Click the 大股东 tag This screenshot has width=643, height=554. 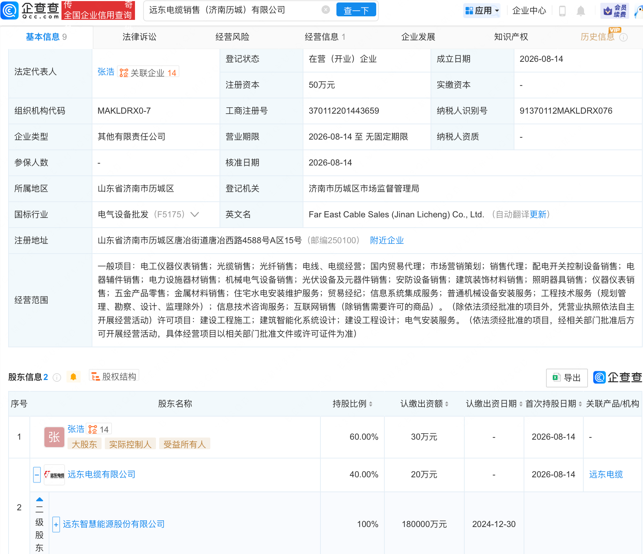click(85, 444)
